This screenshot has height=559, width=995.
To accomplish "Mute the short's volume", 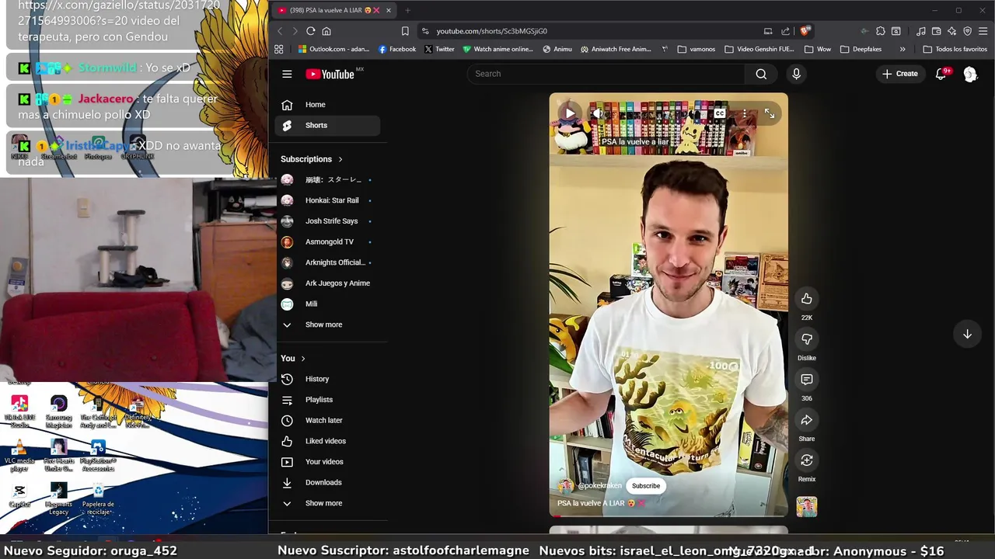I will click(598, 113).
